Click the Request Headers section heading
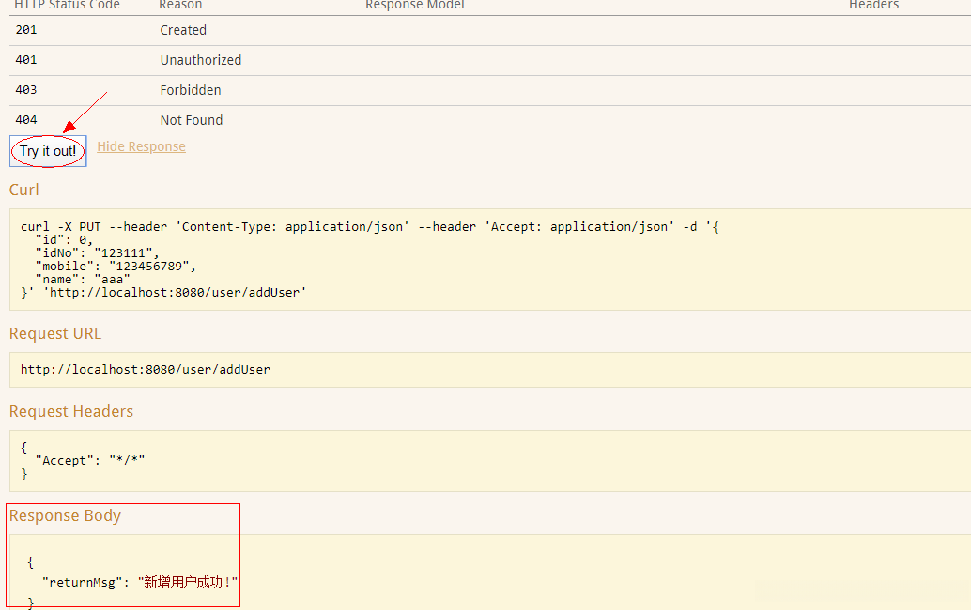The height and width of the screenshot is (610, 971). (x=71, y=411)
